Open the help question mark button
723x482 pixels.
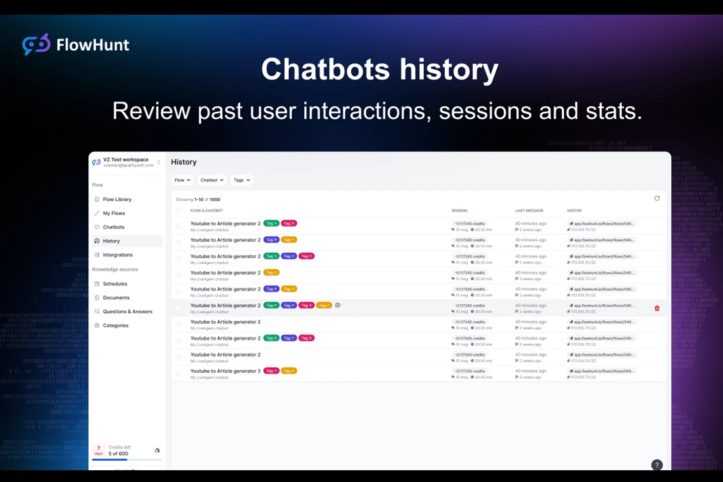pos(657,465)
